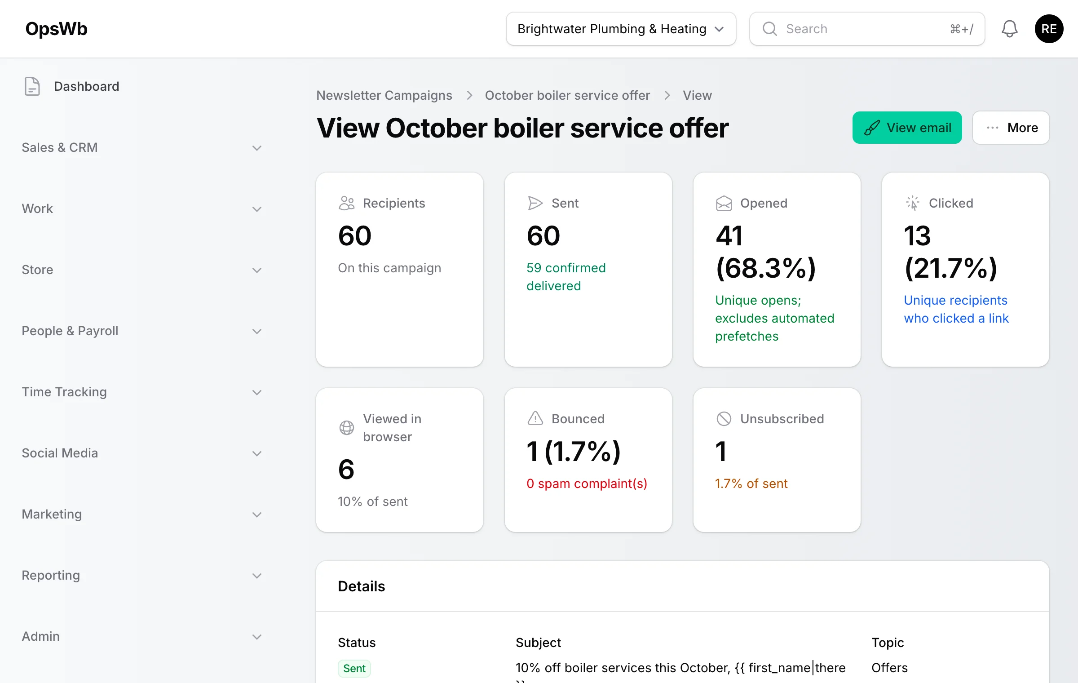Expand the Admin sidebar section
The image size is (1078, 683).
click(142, 636)
